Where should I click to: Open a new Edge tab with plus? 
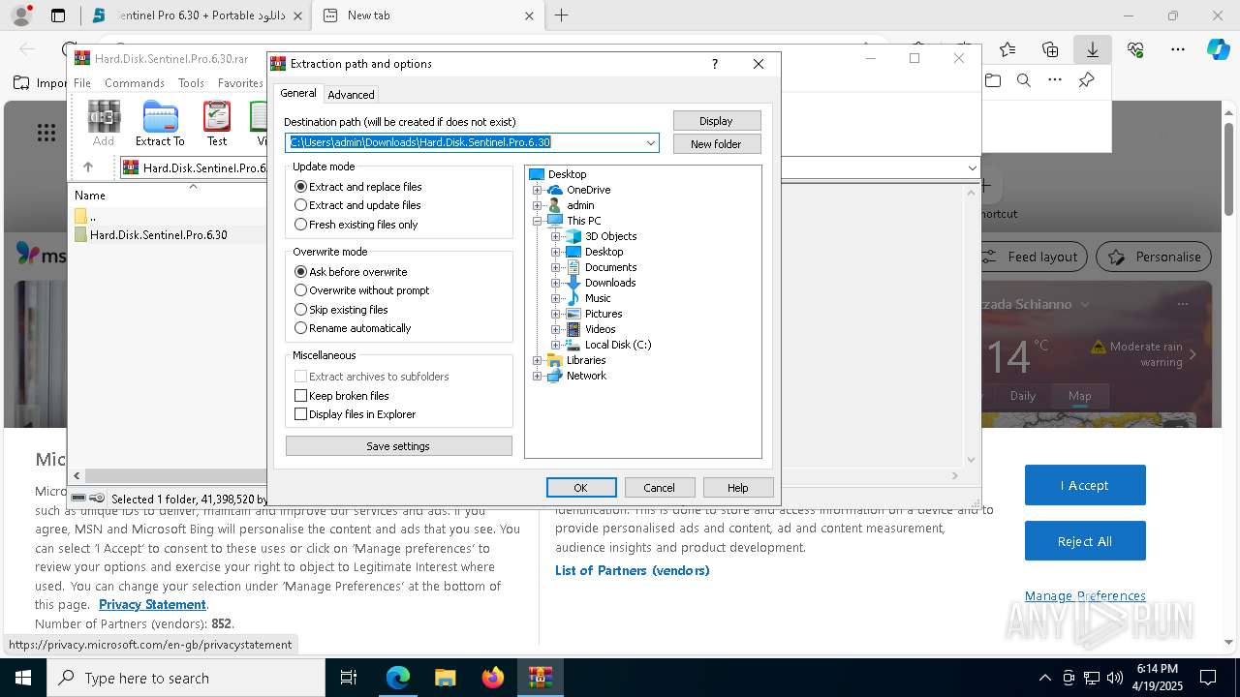coord(561,15)
